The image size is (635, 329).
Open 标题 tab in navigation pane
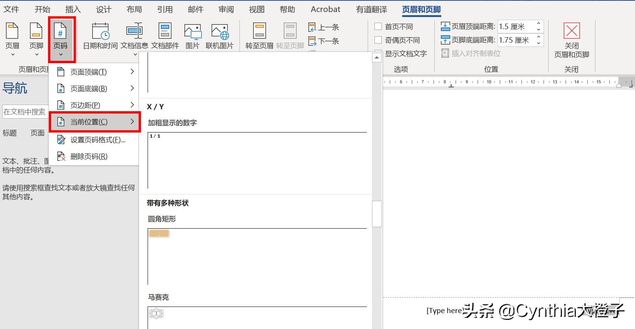coord(10,133)
